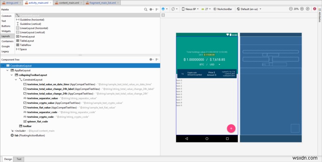Click the back navigation button in preview
The width and height of the screenshot is (322, 162).
[x=186, y=139]
